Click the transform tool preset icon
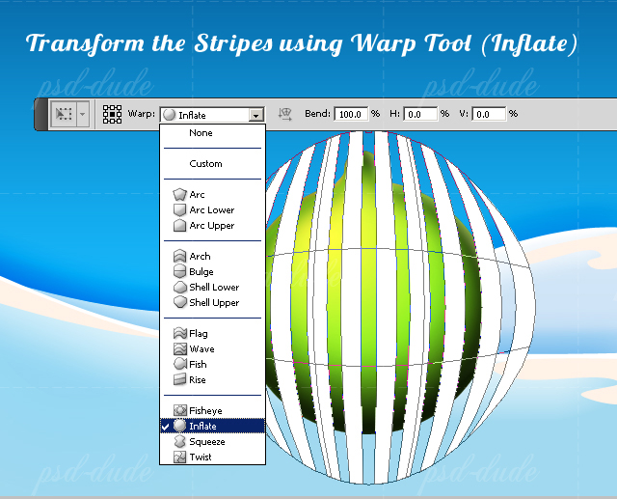 tap(64, 114)
